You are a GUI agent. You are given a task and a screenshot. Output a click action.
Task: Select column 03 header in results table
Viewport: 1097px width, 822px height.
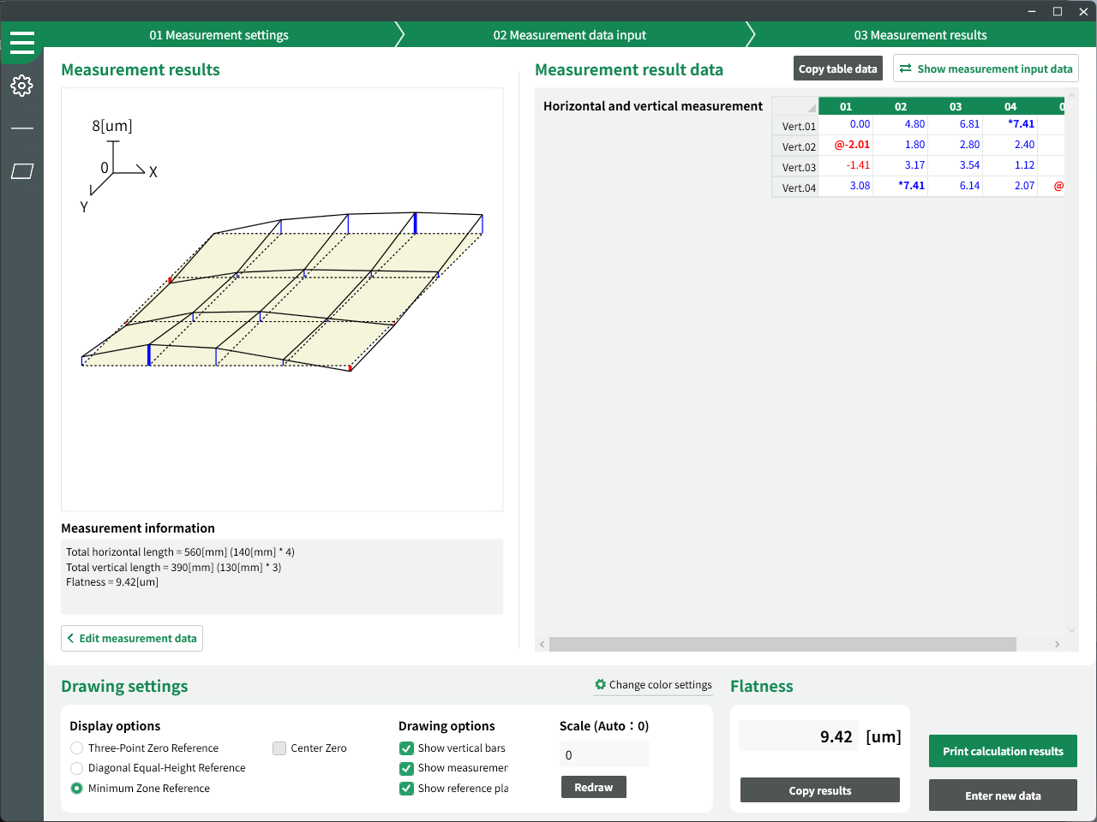point(955,107)
